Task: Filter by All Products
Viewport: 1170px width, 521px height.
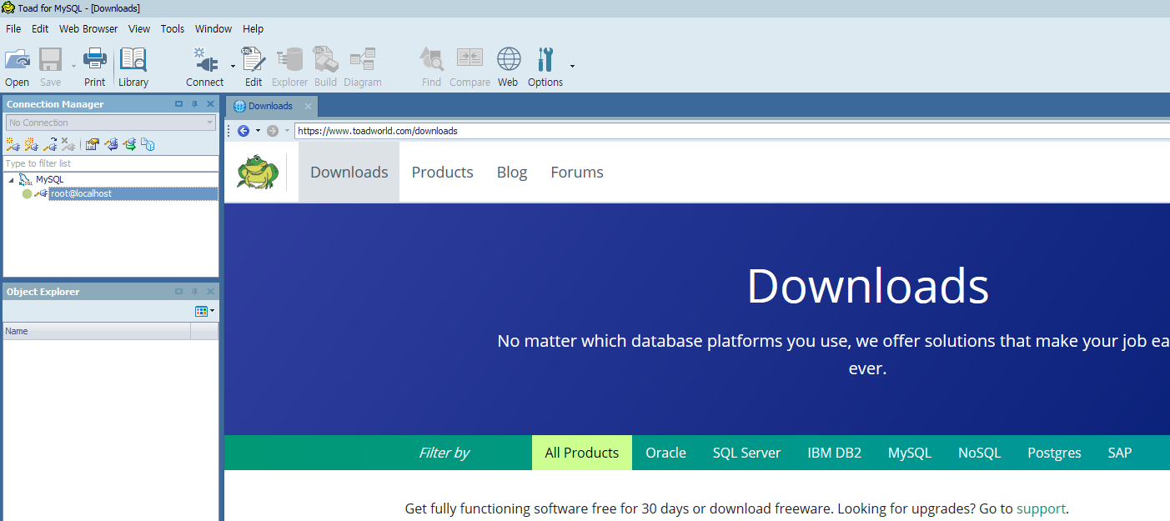Action: (582, 453)
